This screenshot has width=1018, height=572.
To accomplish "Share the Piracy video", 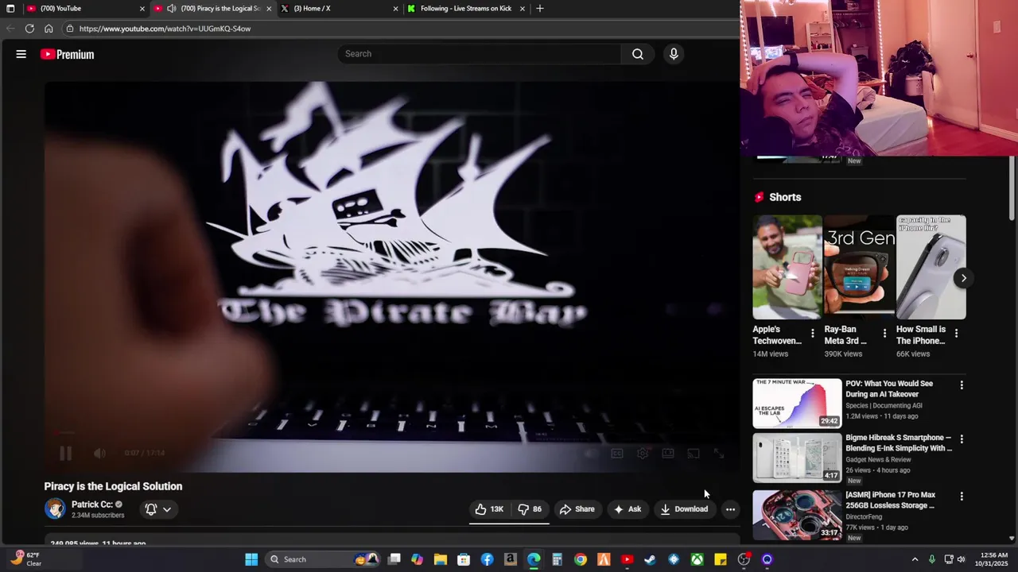I will [577, 509].
